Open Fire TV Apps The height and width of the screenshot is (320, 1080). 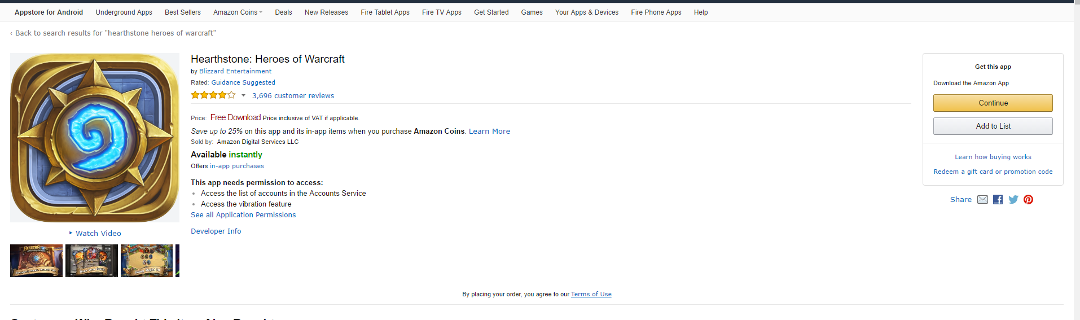pyautogui.click(x=441, y=12)
